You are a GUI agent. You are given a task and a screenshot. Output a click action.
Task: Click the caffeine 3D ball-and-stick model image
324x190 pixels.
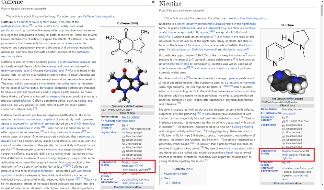[x=127, y=85]
